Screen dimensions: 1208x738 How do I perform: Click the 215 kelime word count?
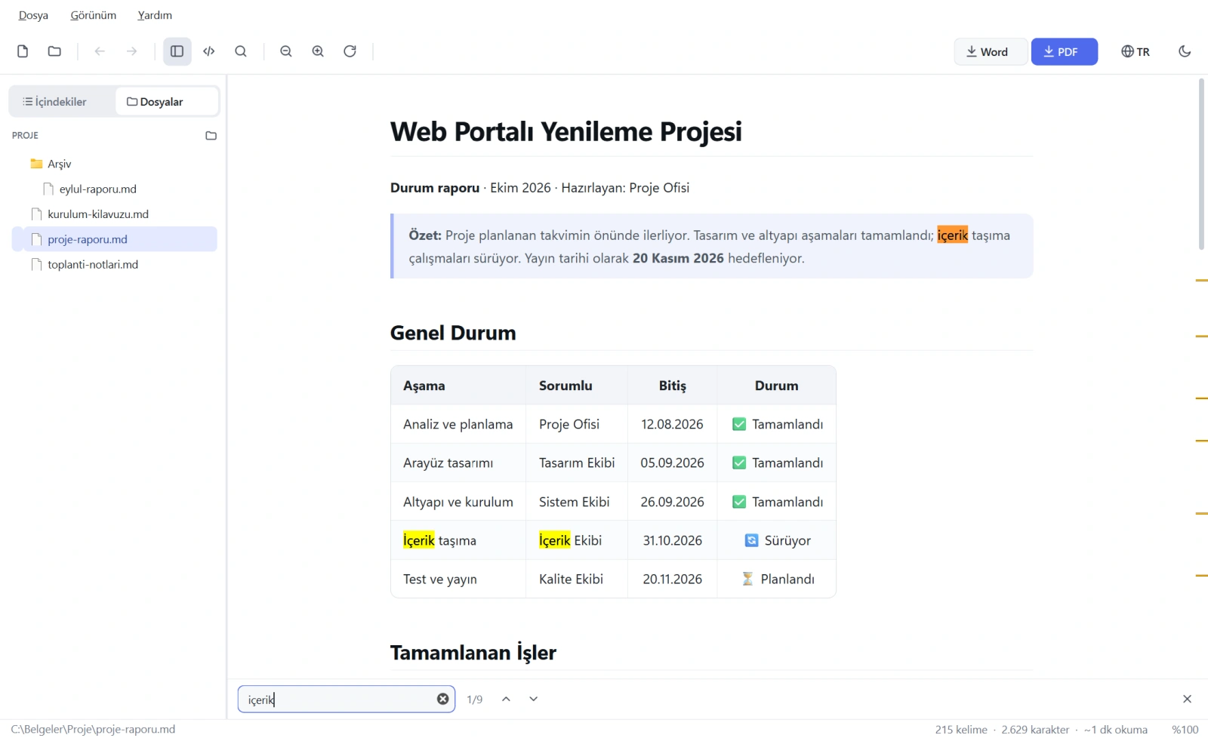point(961,730)
